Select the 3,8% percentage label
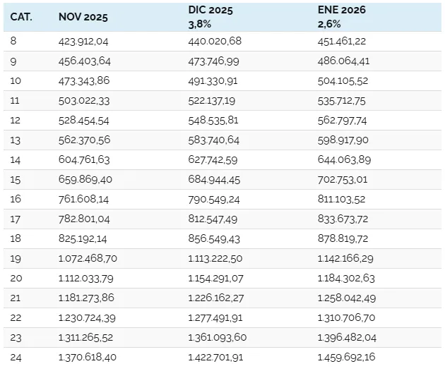 (201, 23)
